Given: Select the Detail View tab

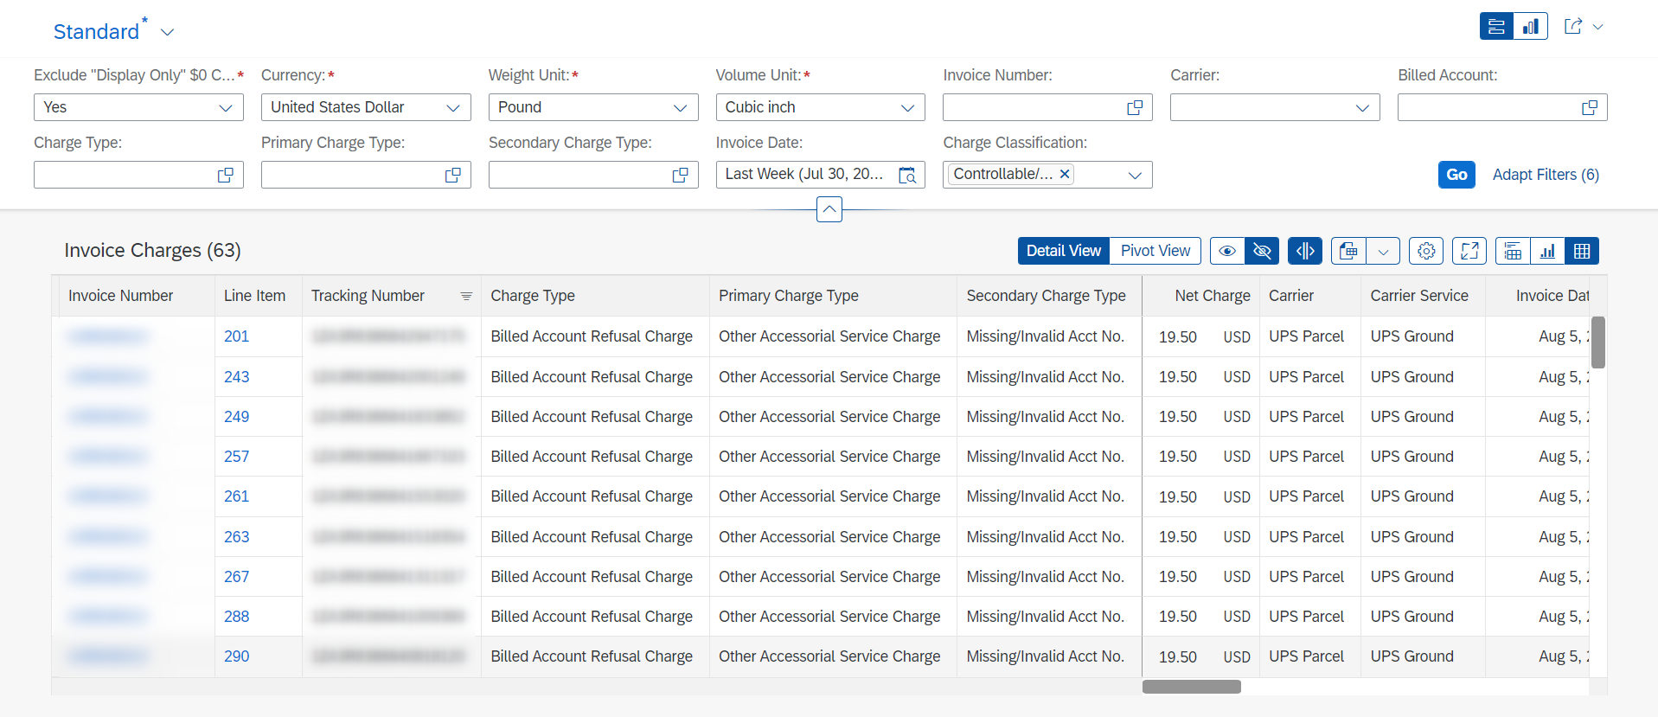Looking at the screenshot, I should click(1064, 251).
